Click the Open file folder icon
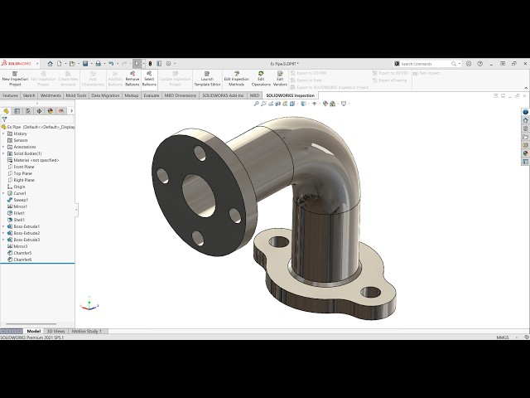Viewport: 530px width, 398px height. [72, 64]
